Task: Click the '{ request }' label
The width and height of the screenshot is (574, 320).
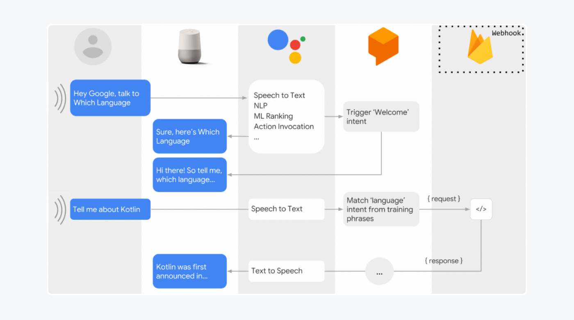Action: [x=444, y=198]
